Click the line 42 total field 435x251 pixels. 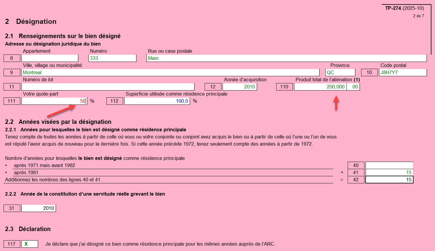(389, 180)
